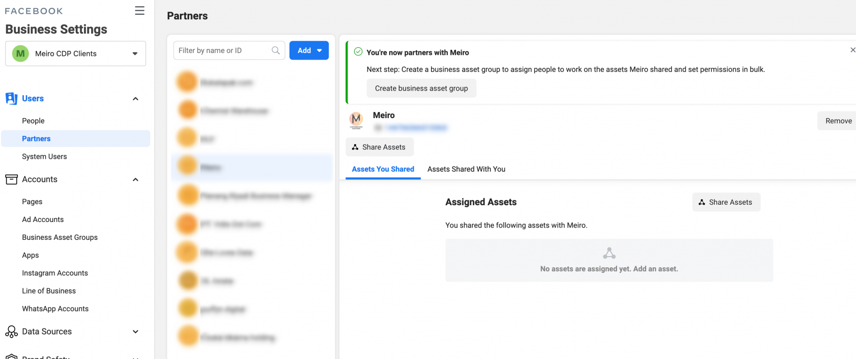Click the blurred Meiro ID link
Screen dimensions: 856x359
(415, 128)
